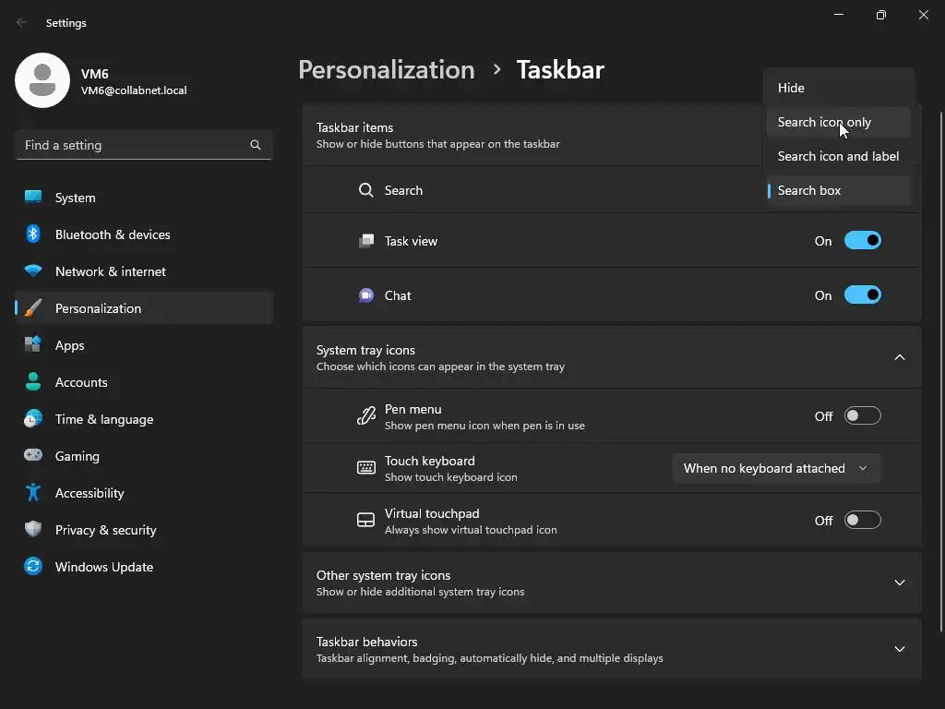Viewport: 945px width, 709px height.
Task: Expand the Taskbar behaviors section
Action: pos(899,649)
